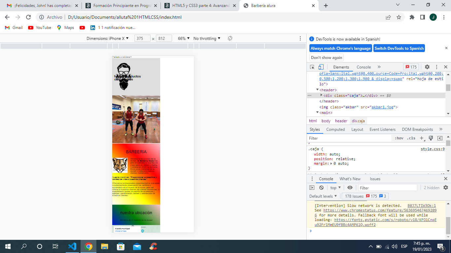Open the DOM Breakpoints tab

point(417,129)
